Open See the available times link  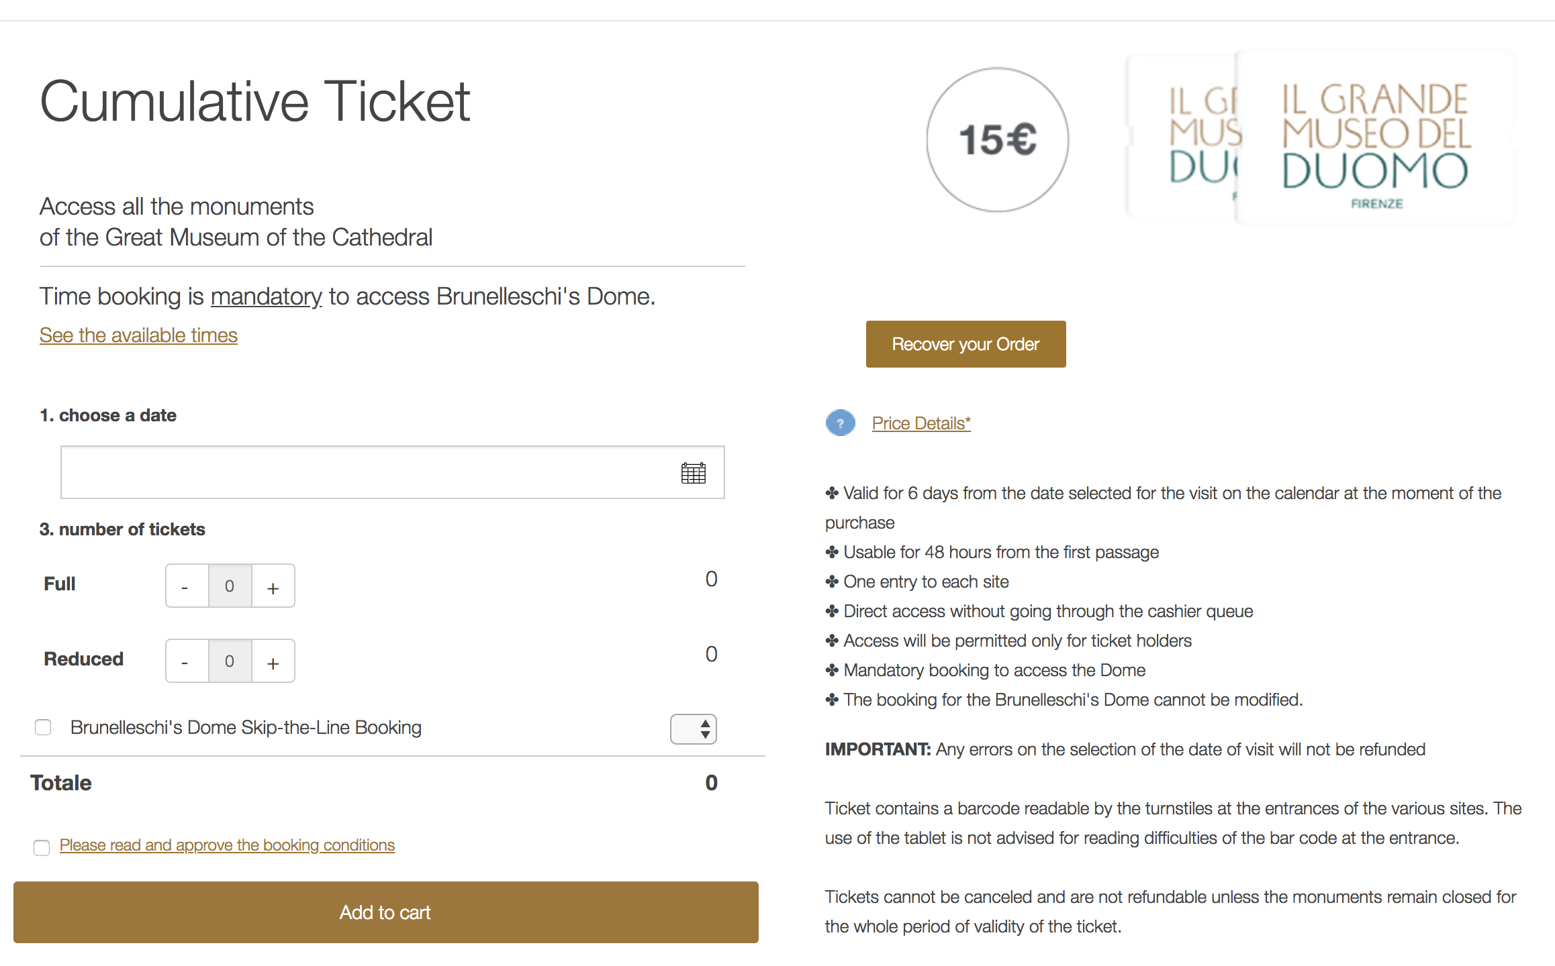click(138, 335)
